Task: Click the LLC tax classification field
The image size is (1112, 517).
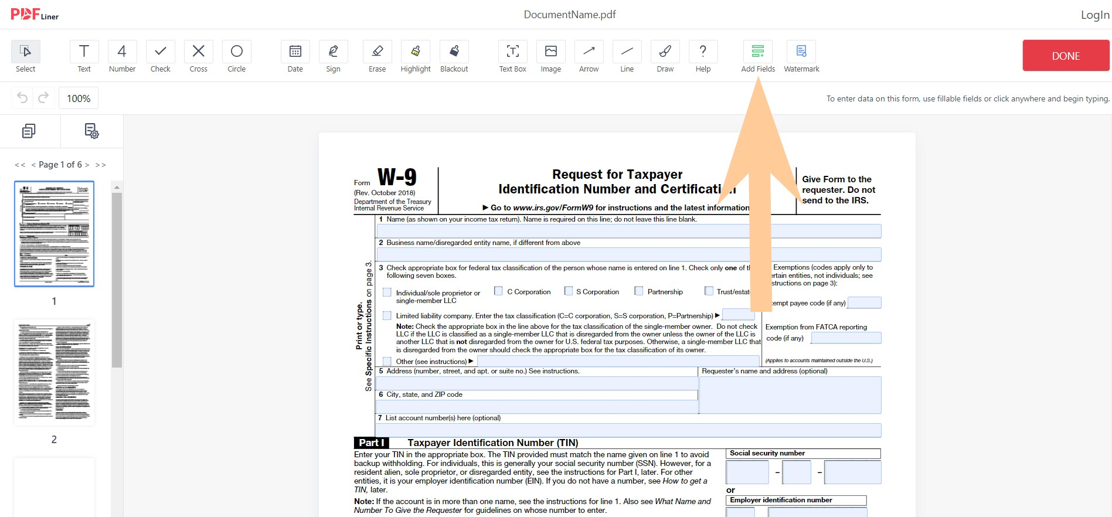Action: pos(738,315)
